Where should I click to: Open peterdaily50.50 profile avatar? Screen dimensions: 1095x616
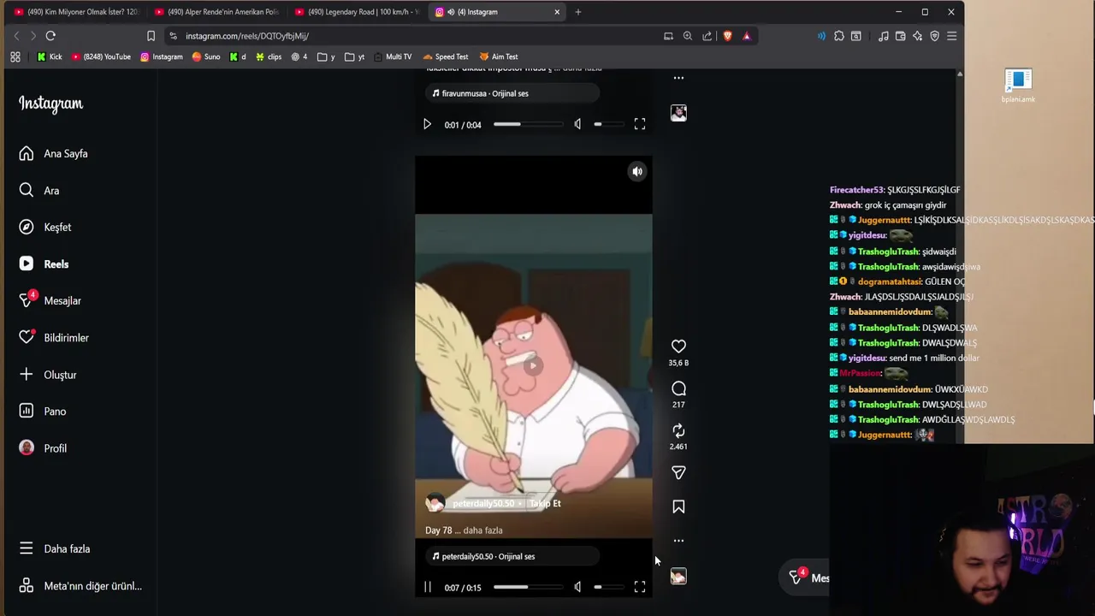pos(435,503)
